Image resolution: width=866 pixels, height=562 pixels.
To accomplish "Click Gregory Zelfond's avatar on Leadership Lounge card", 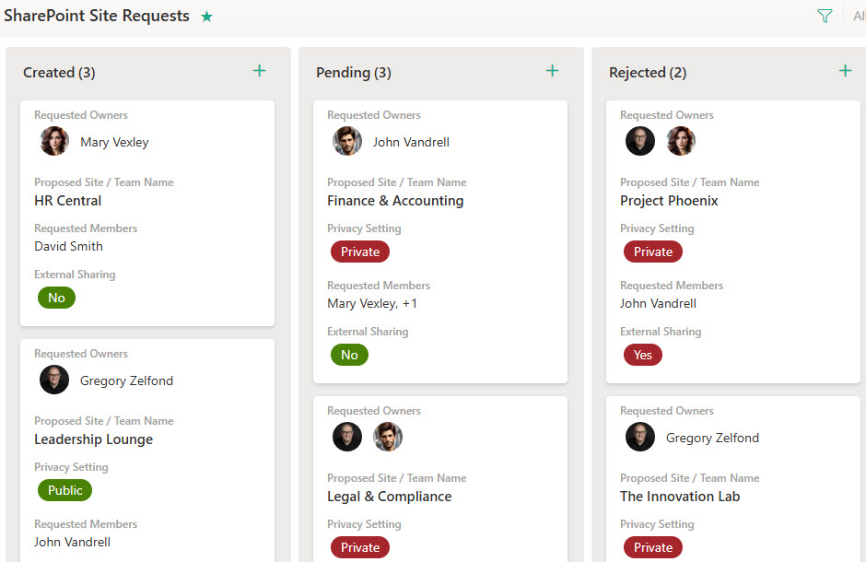I will pos(54,380).
